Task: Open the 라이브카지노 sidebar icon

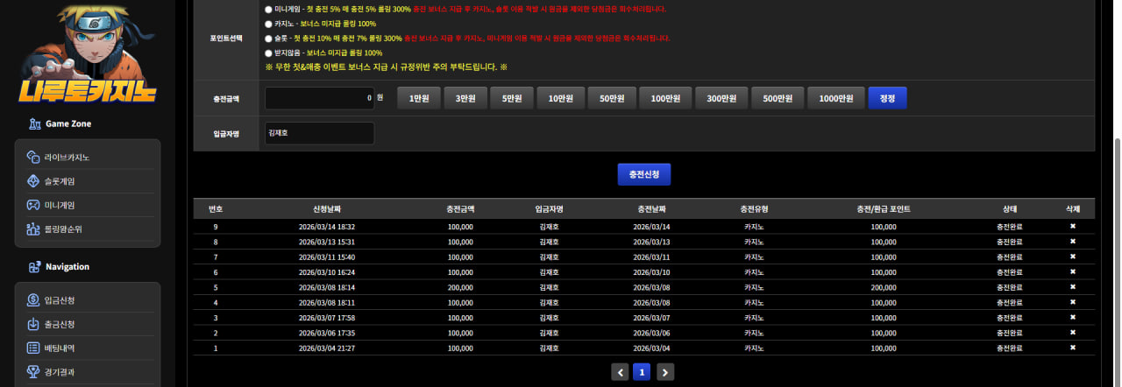Action: (33, 158)
